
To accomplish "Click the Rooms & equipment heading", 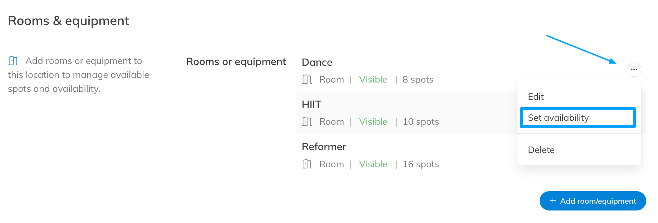I will click(x=68, y=21).
